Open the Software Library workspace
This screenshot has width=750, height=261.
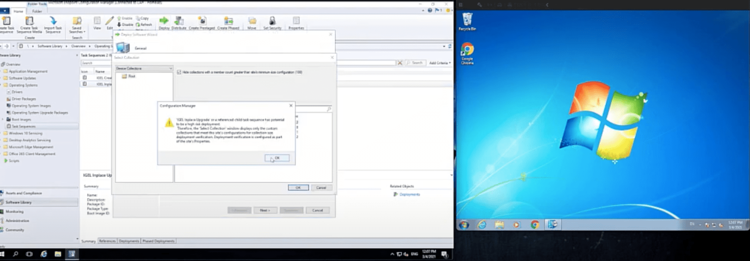pyautogui.click(x=39, y=202)
